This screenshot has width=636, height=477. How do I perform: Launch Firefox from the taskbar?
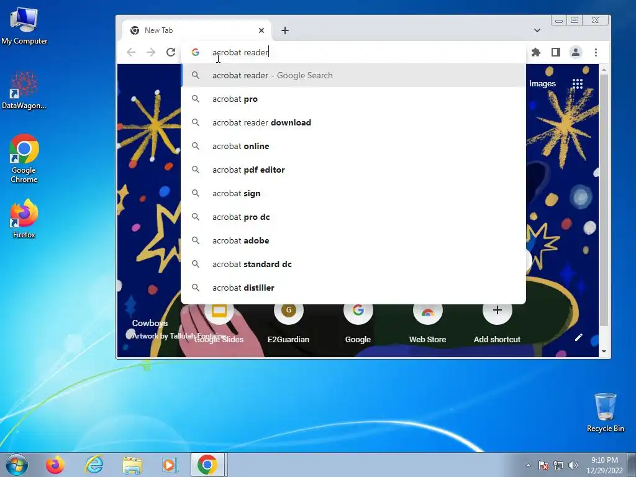click(55, 465)
